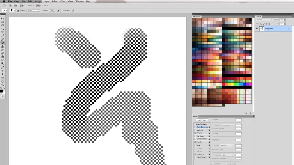Pick the dark green swatch in last row
The image size is (294, 165).
(223, 105)
